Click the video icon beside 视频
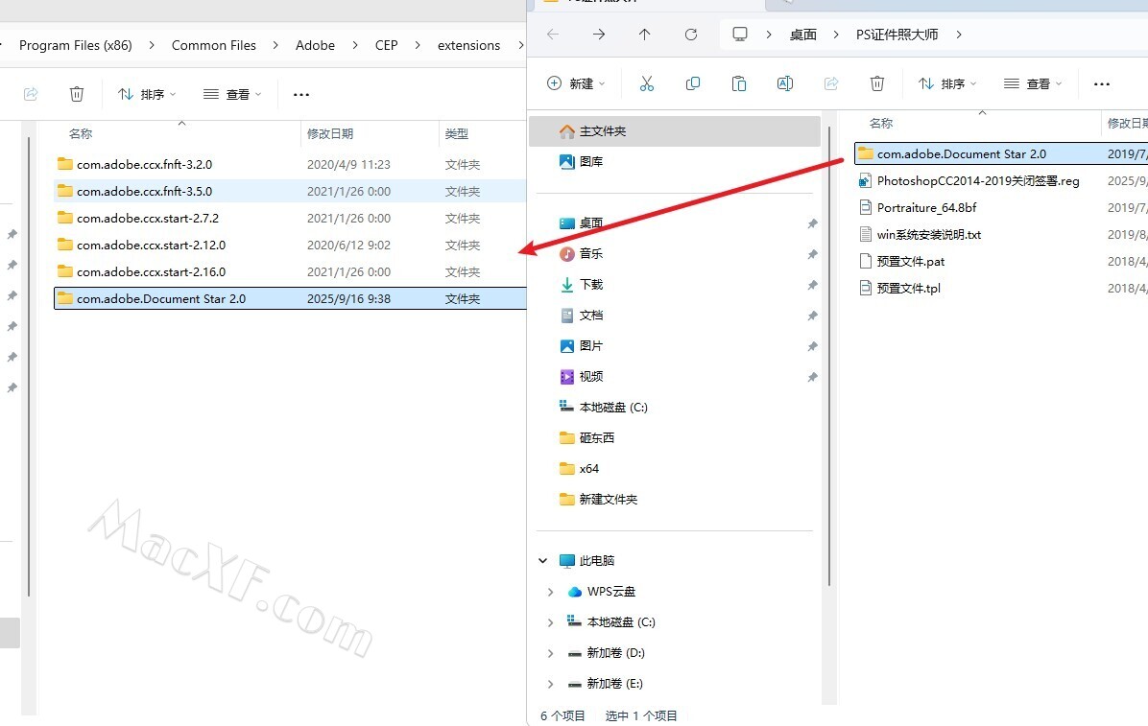Image resolution: width=1148 pixels, height=726 pixels. point(566,377)
